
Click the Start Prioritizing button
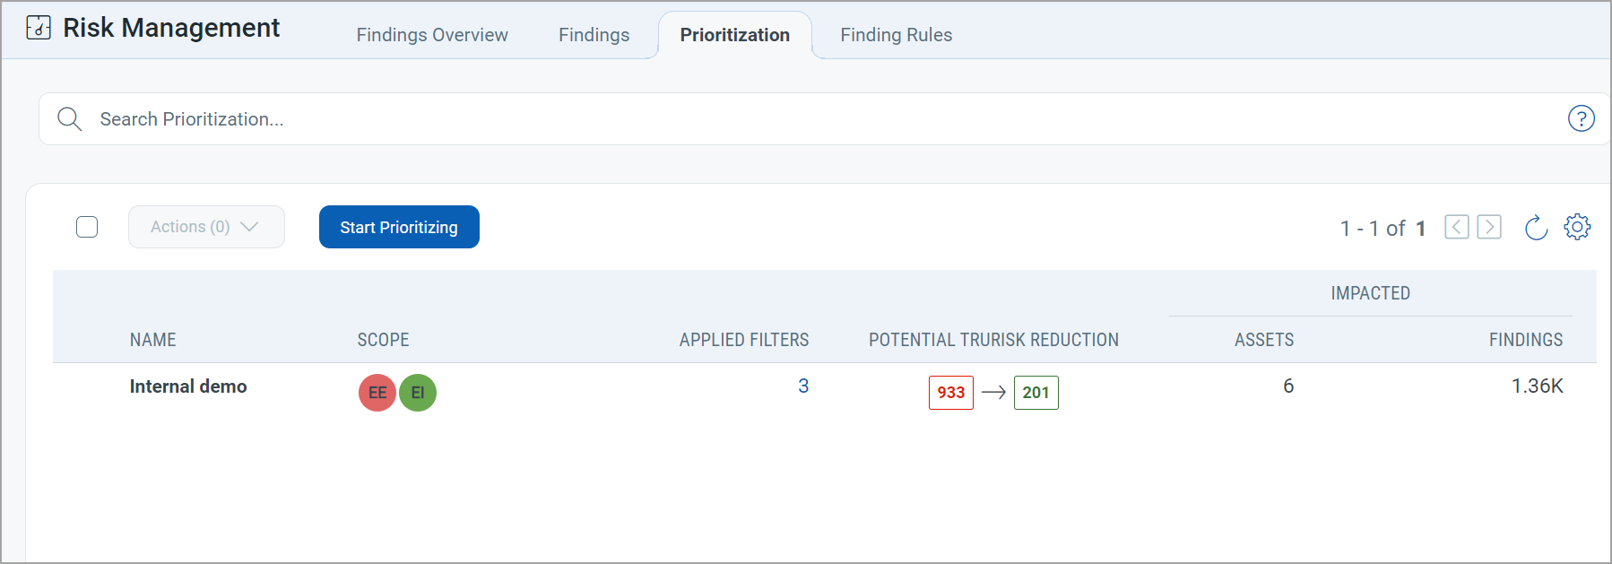click(x=398, y=227)
